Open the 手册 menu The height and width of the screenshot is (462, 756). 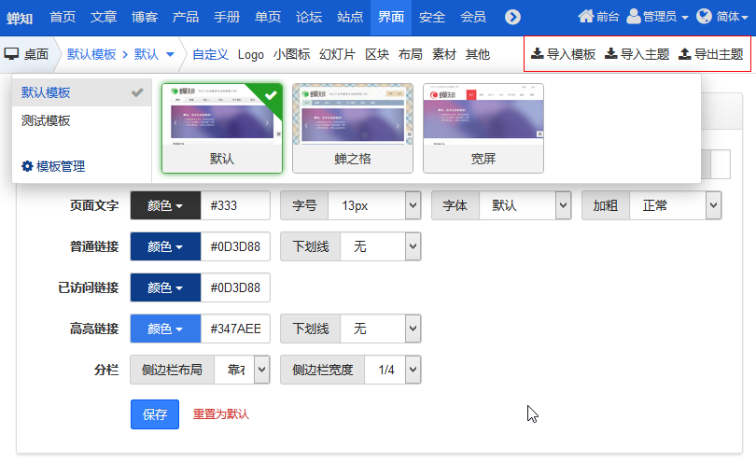point(227,18)
